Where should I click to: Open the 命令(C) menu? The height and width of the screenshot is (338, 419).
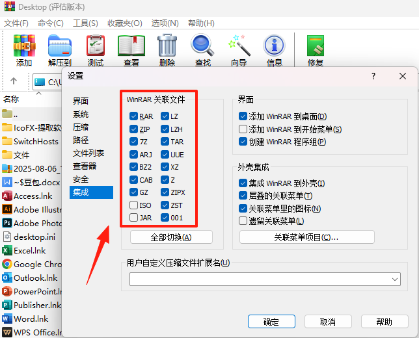51,23
